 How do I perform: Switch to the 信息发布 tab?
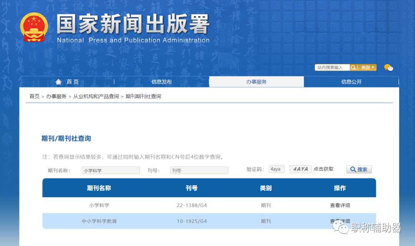[161, 81]
